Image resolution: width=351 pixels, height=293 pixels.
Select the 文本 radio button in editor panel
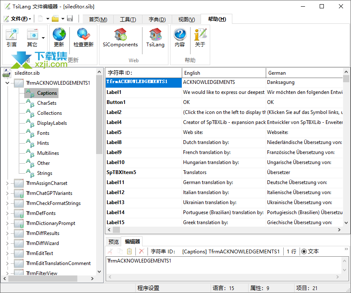[304, 251]
